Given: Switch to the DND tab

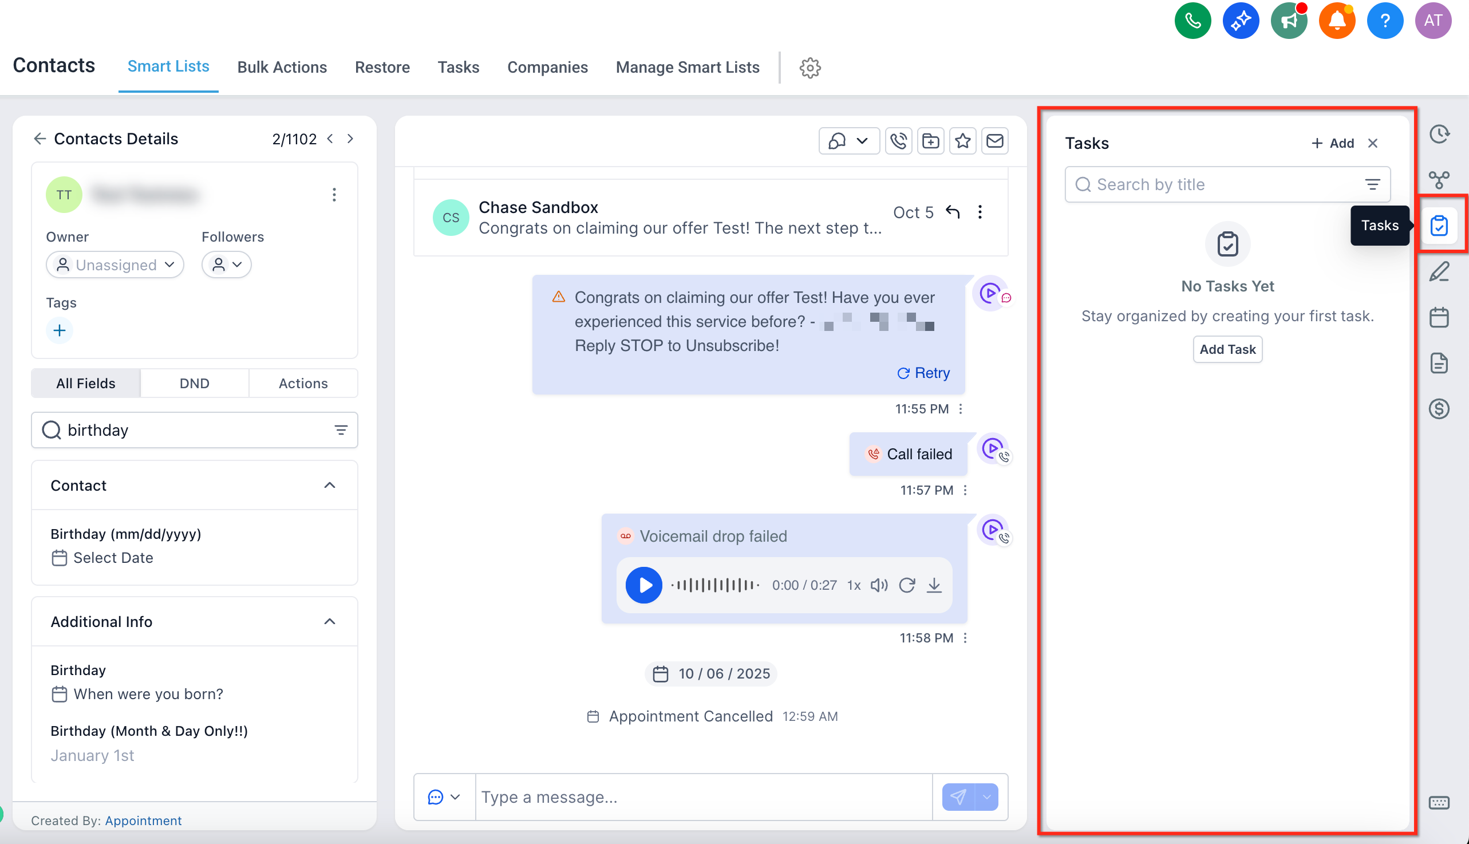Looking at the screenshot, I should coord(194,384).
